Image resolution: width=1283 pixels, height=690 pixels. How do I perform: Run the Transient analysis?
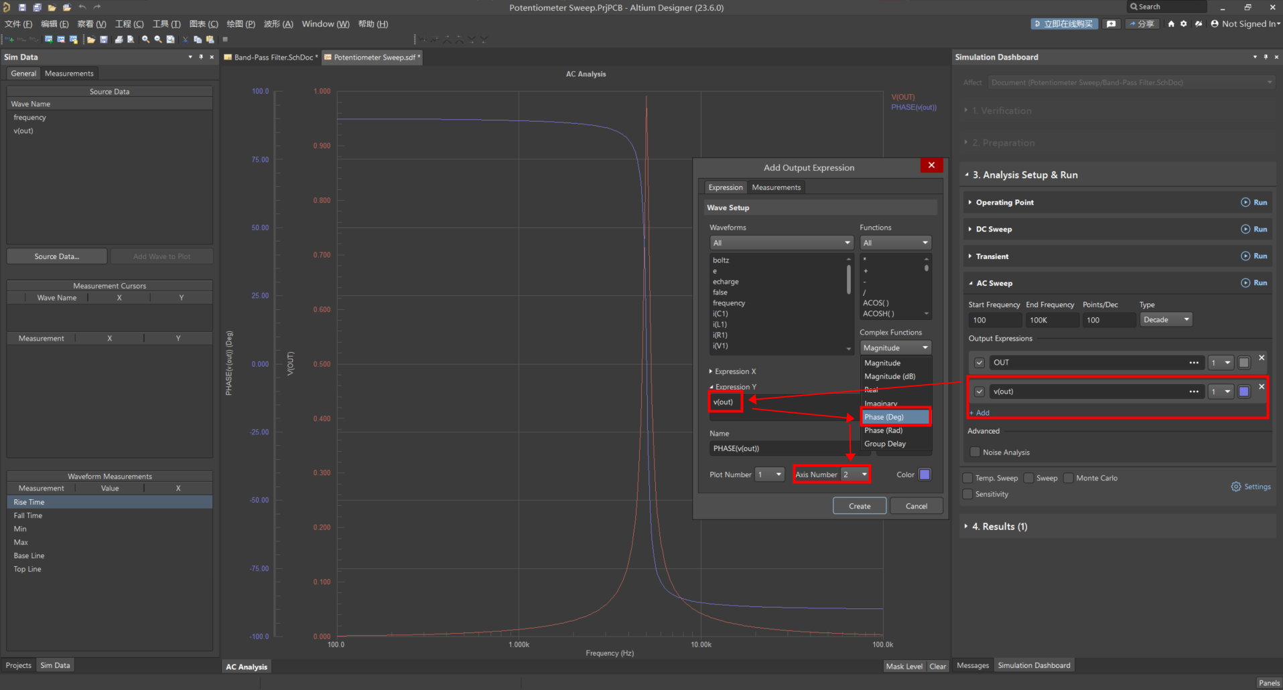pyautogui.click(x=1254, y=256)
